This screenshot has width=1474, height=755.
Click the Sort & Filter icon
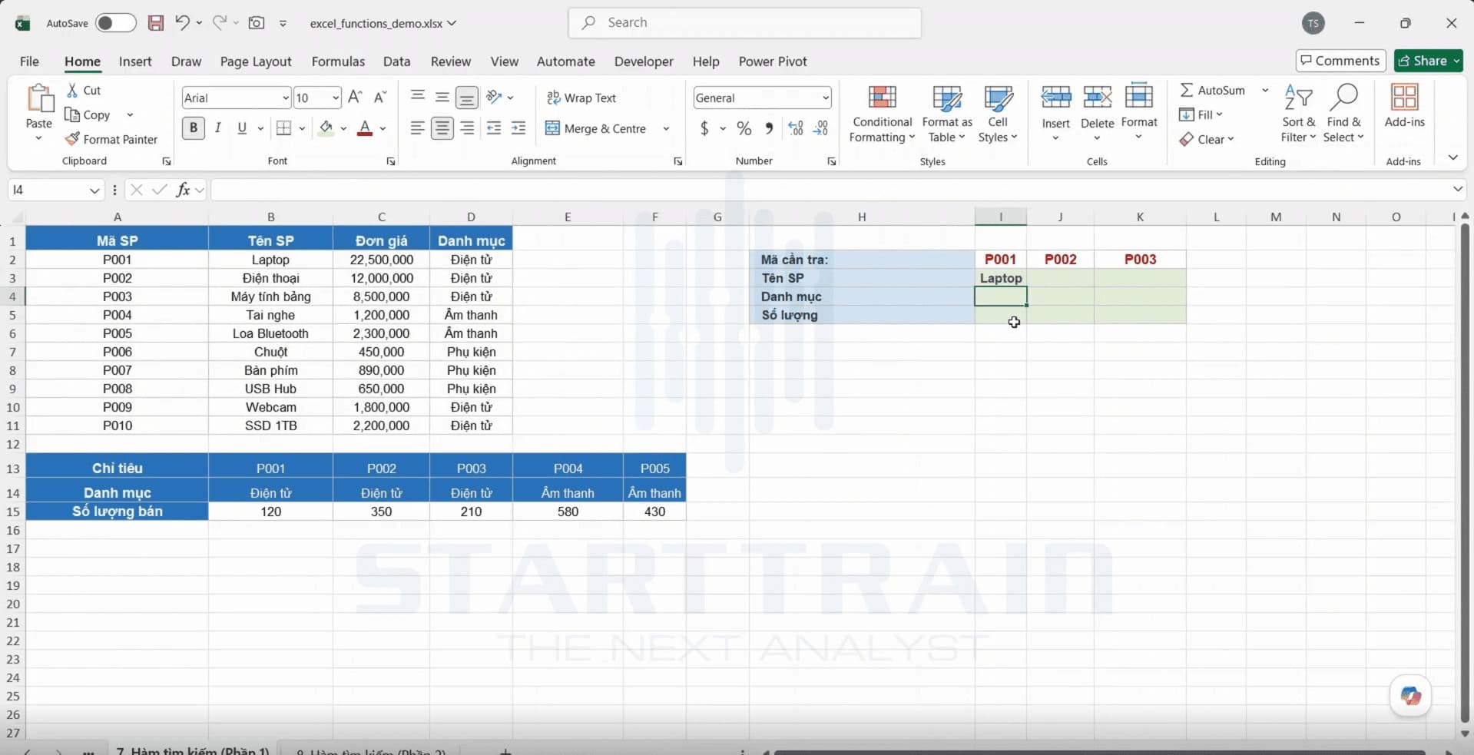(x=1298, y=98)
